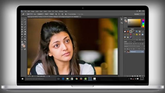This screenshot has width=165, height=93.
Task: Select the Quick Selection tool
Action: [25, 22]
